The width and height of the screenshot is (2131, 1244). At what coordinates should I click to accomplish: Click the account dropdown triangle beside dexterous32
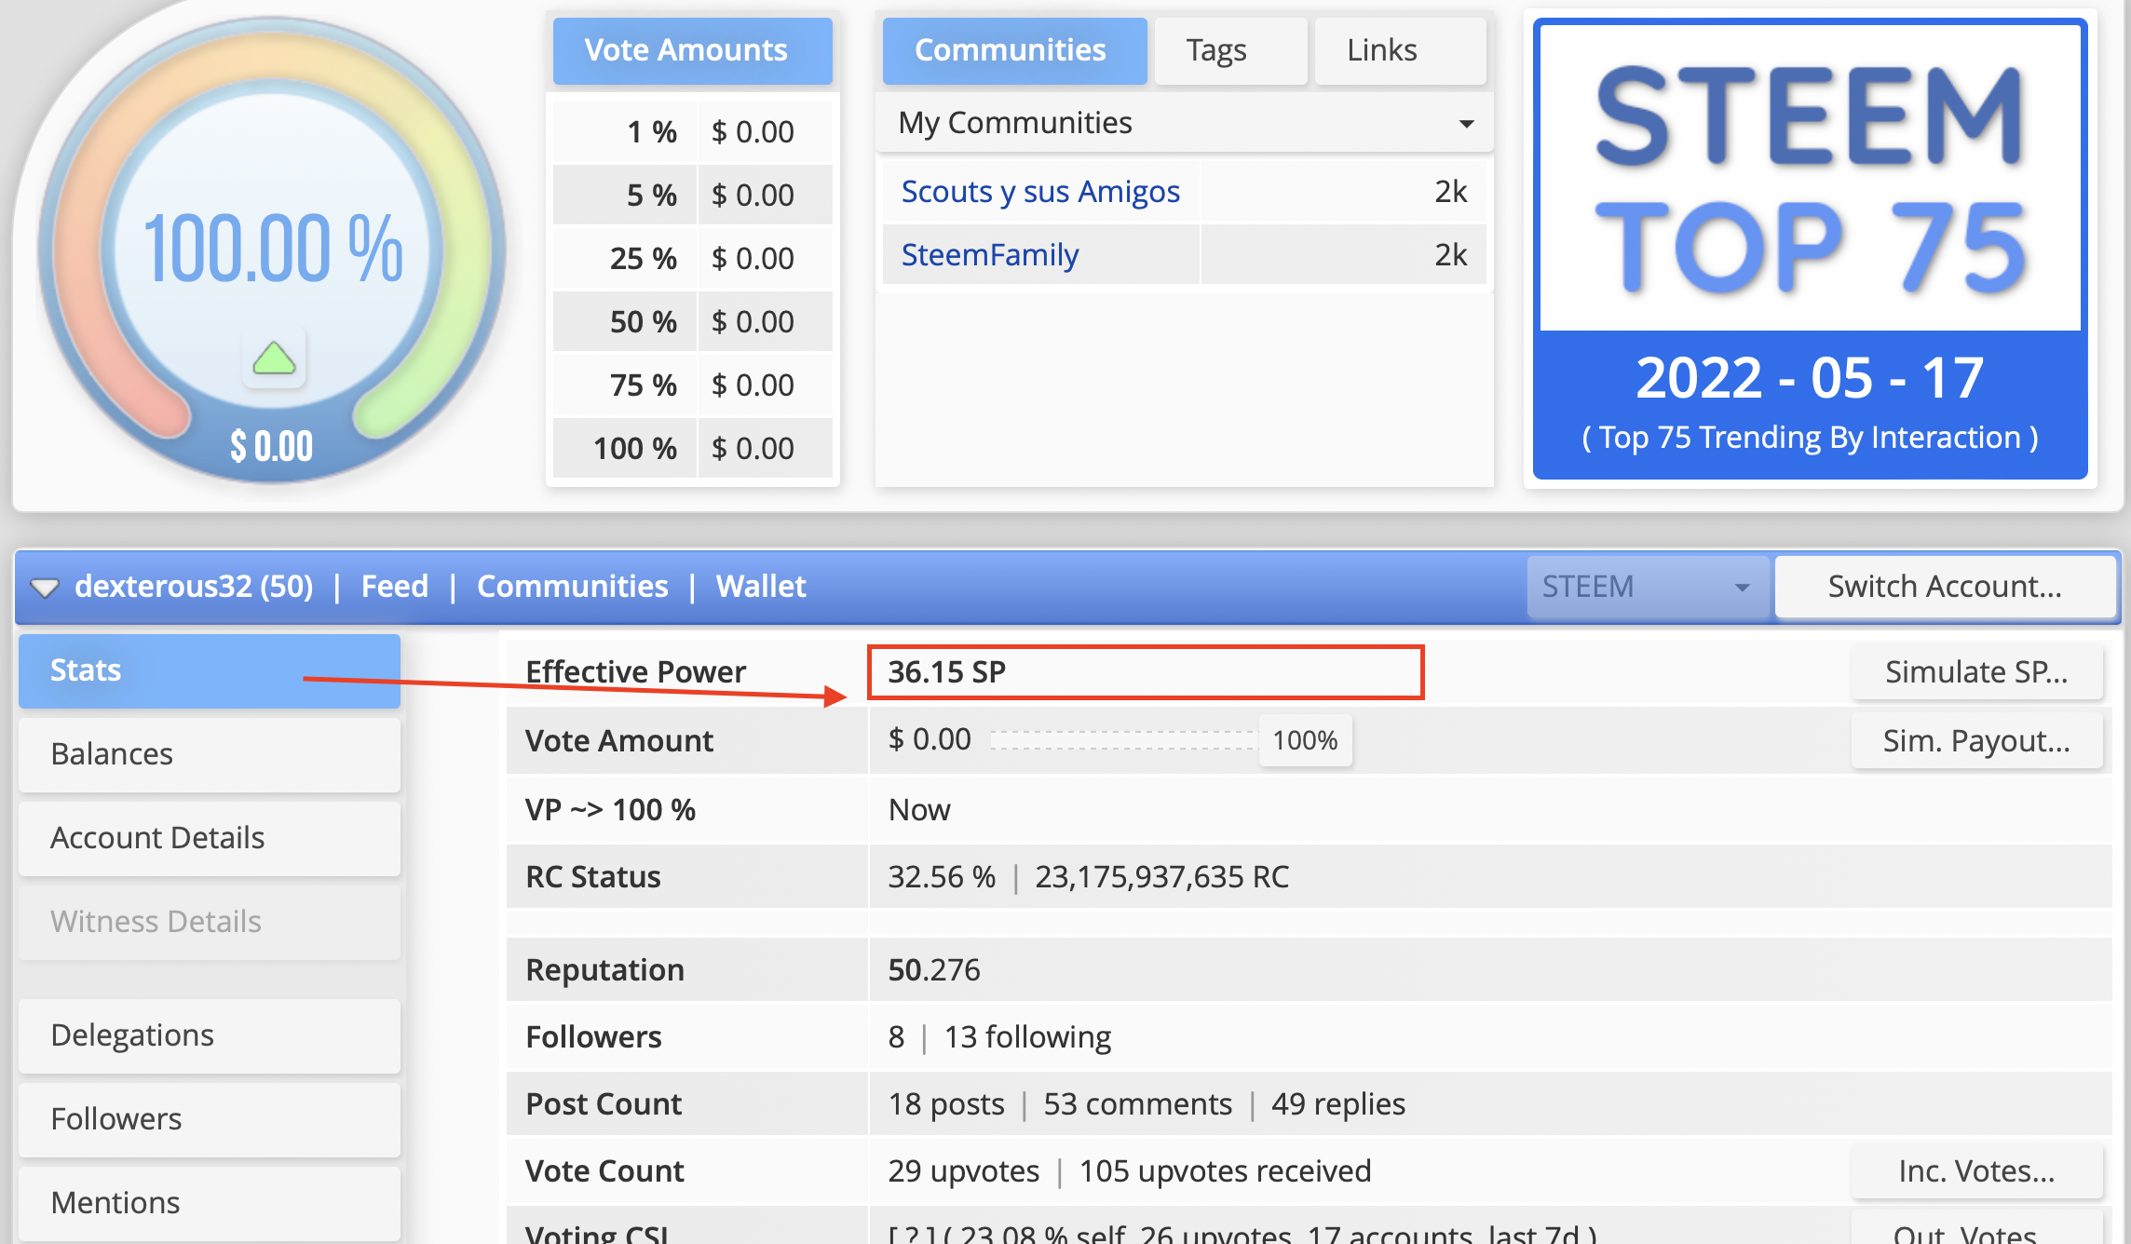(45, 587)
